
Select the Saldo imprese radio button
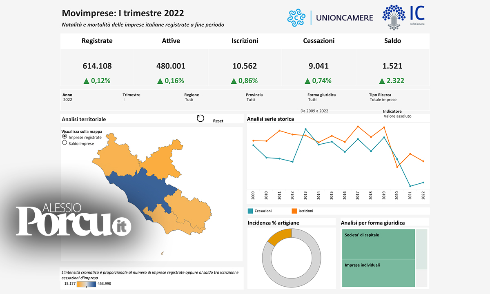[65, 143]
